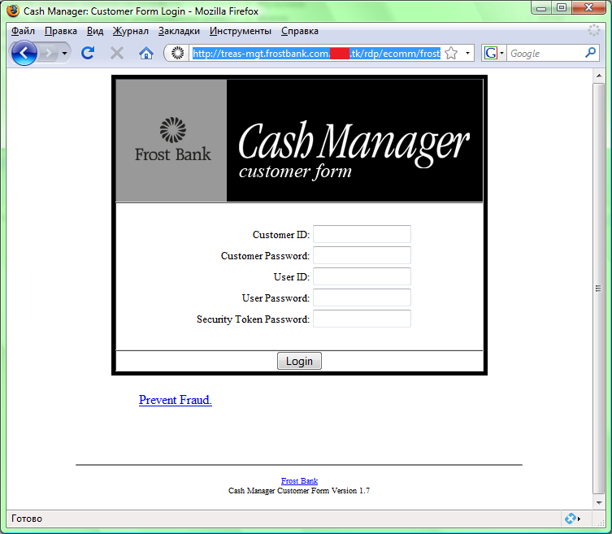The image size is (612, 534).
Task: Submit the form with Login button
Action: [299, 361]
